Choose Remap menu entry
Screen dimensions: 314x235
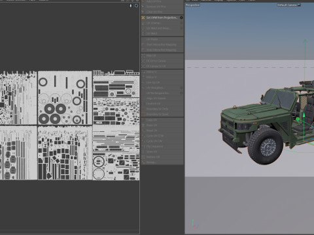click(x=162, y=162)
